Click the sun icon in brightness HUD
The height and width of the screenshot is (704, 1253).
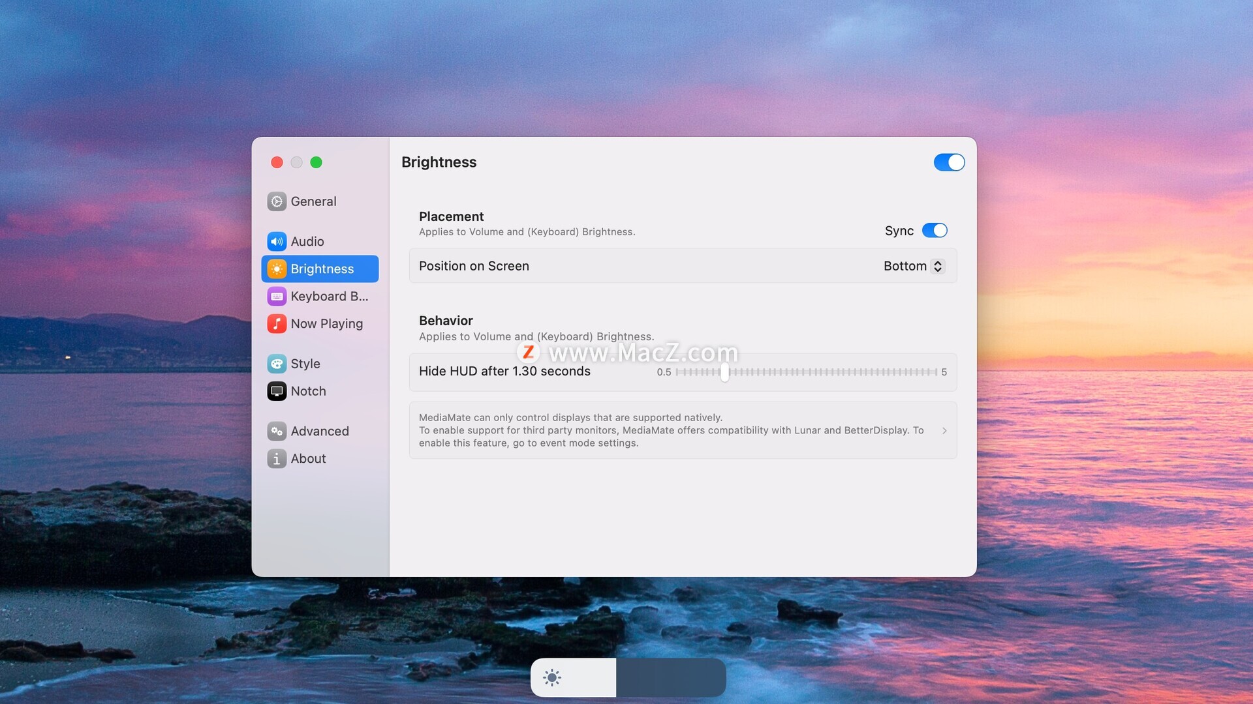point(552,678)
